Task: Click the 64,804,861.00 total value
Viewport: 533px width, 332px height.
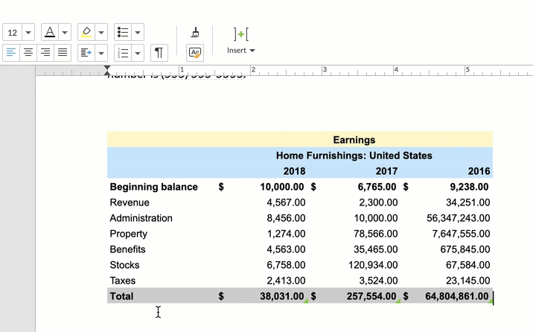Action: [x=457, y=296]
